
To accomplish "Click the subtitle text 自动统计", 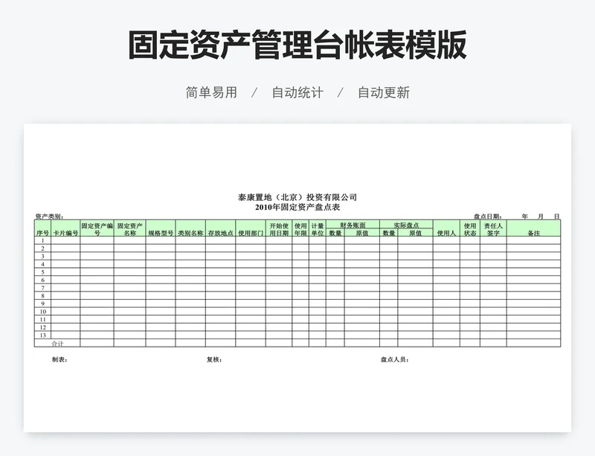I will pos(297,93).
